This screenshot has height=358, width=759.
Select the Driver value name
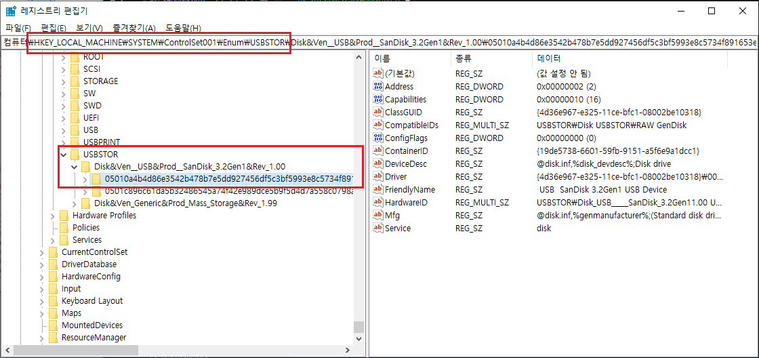(x=396, y=176)
